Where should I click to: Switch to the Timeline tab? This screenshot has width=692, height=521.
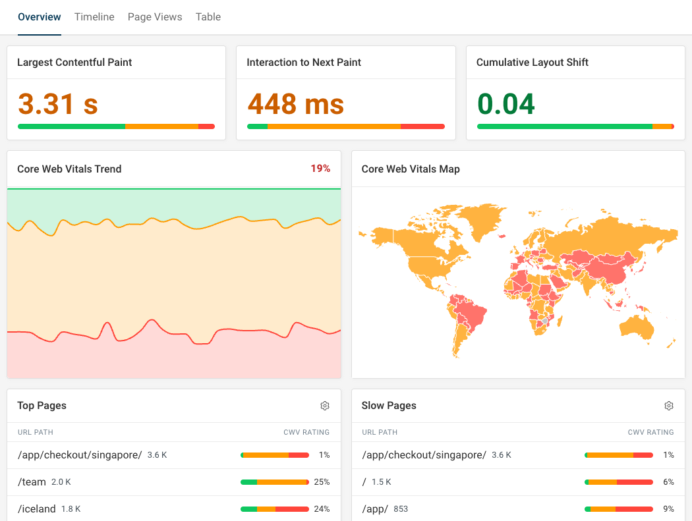(x=94, y=16)
